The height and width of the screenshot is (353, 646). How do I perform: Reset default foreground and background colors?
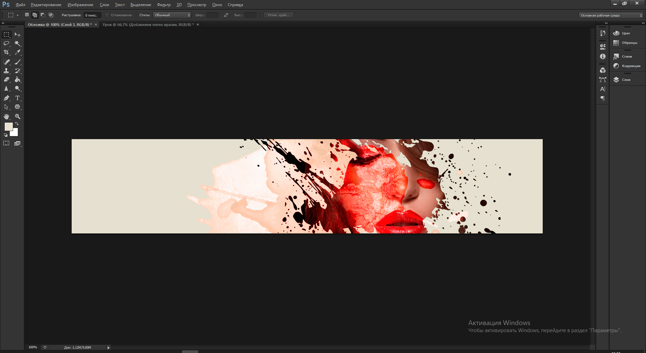pos(5,135)
